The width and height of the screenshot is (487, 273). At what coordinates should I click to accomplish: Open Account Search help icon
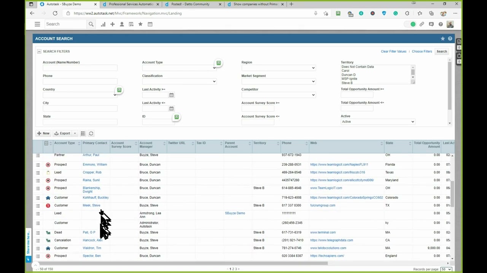450,39
